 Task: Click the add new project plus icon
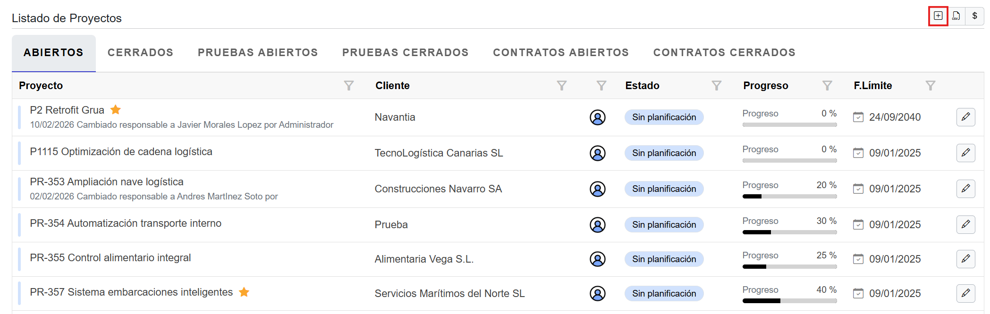tap(938, 16)
